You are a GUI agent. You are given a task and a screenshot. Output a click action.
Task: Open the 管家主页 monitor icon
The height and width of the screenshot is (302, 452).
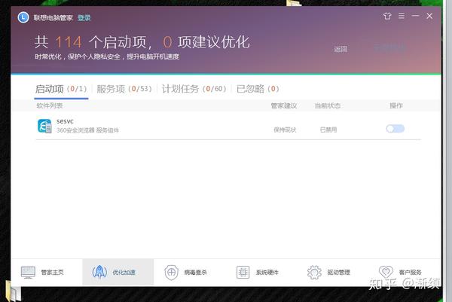click(x=28, y=273)
